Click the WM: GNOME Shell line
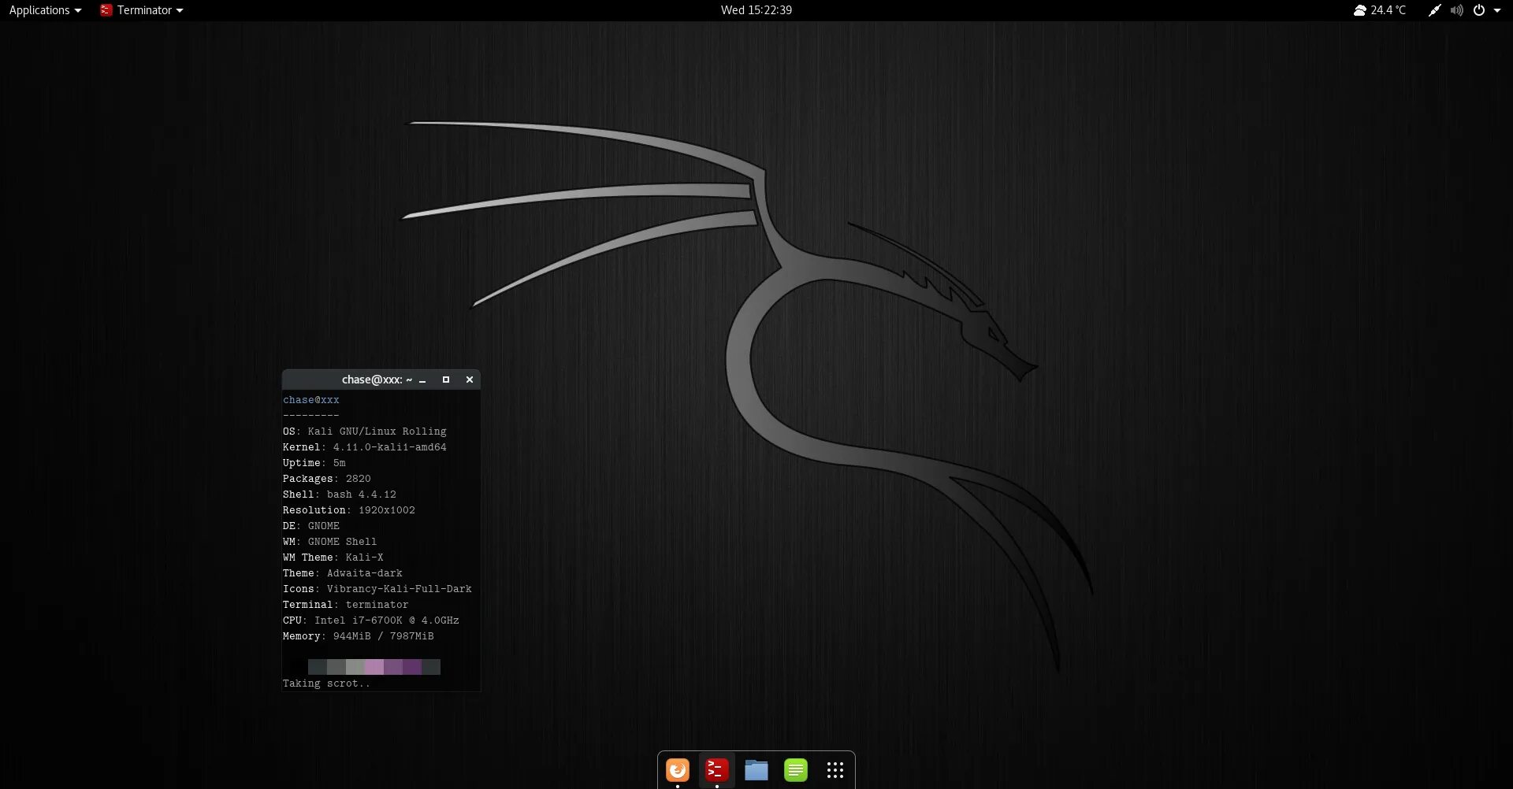The height and width of the screenshot is (789, 1513). [x=330, y=542]
